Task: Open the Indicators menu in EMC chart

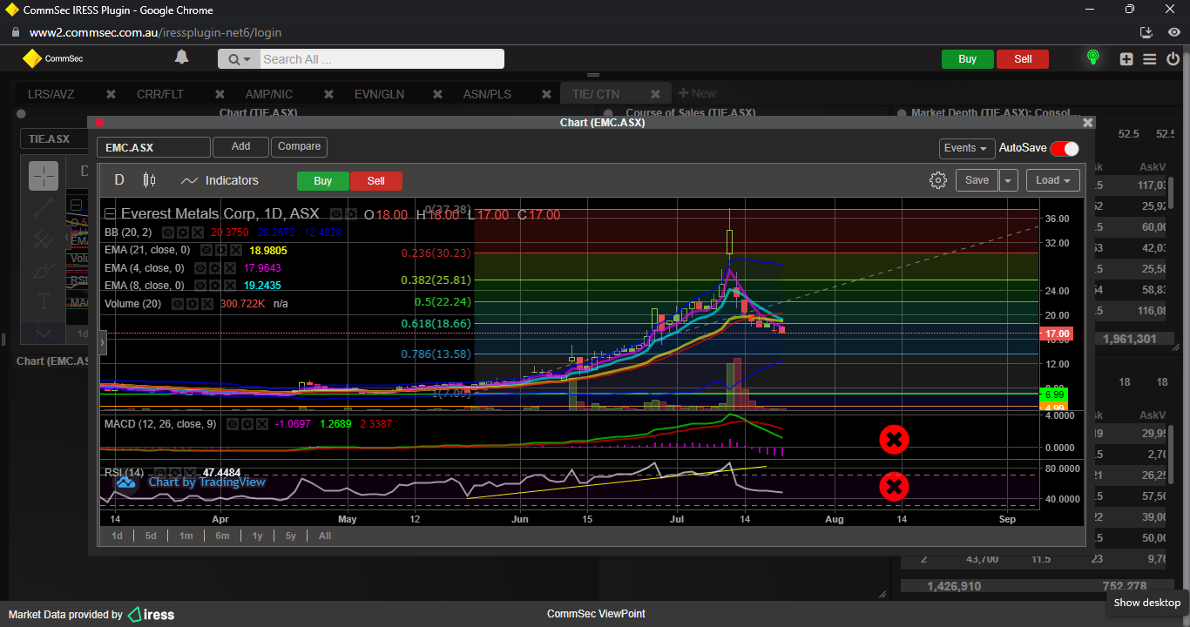Action: coord(220,180)
